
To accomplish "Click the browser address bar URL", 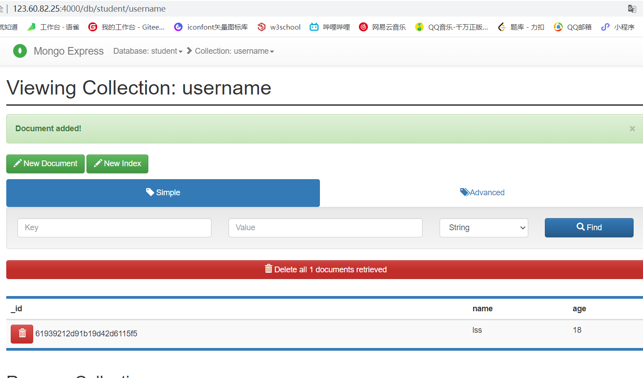I will coord(89,9).
